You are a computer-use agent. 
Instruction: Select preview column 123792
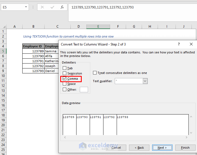pos(110,125)
